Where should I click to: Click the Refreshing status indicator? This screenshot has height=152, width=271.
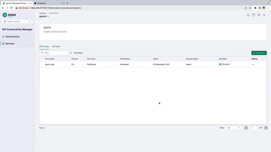tap(77, 53)
